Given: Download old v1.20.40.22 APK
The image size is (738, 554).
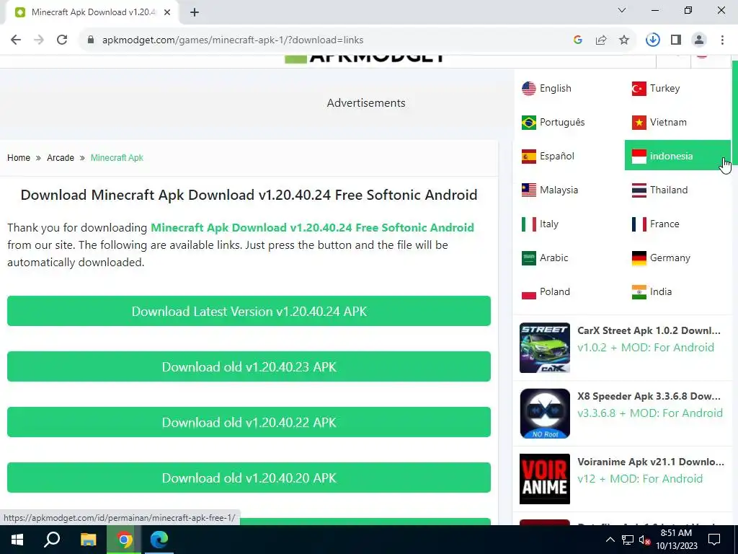Looking at the screenshot, I should [249, 422].
